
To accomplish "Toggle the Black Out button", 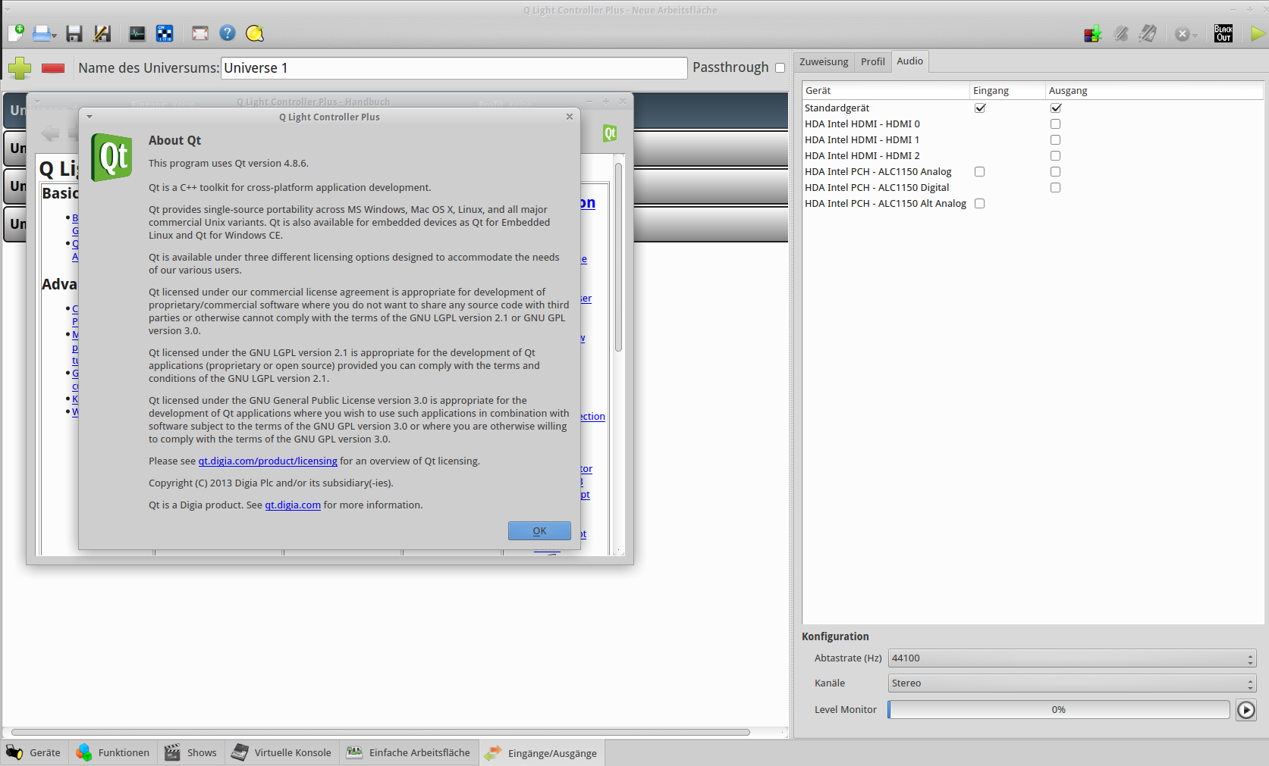I will click(1223, 33).
